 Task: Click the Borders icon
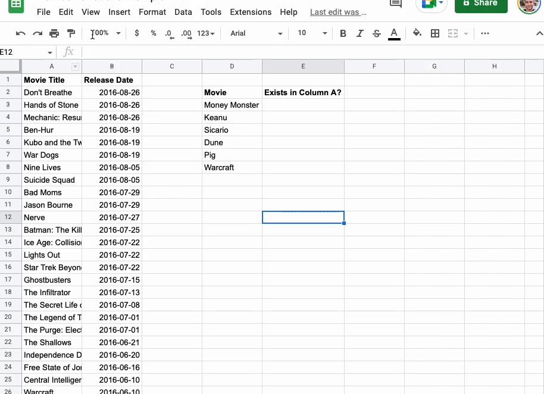[435, 33]
